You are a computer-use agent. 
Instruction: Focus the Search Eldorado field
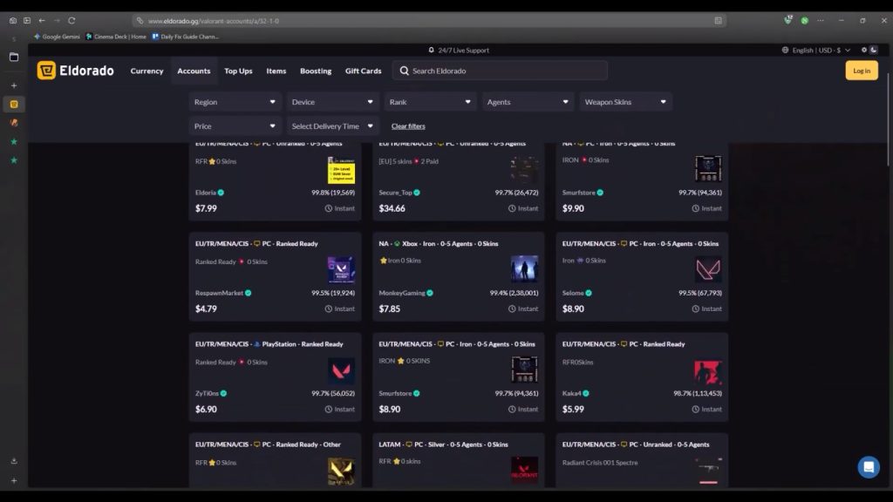500,71
